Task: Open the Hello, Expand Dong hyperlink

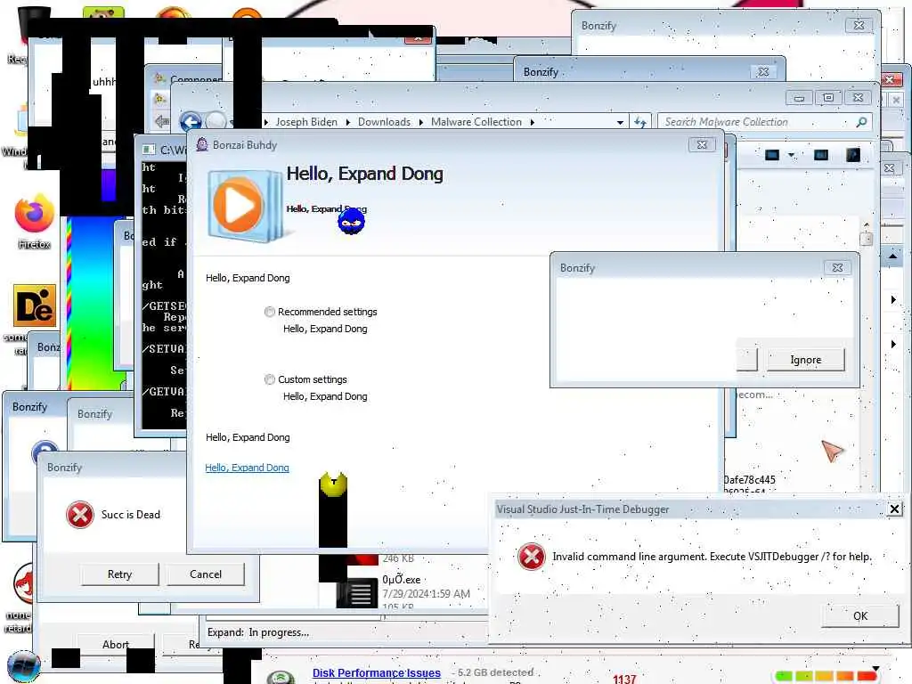Action: [248, 468]
